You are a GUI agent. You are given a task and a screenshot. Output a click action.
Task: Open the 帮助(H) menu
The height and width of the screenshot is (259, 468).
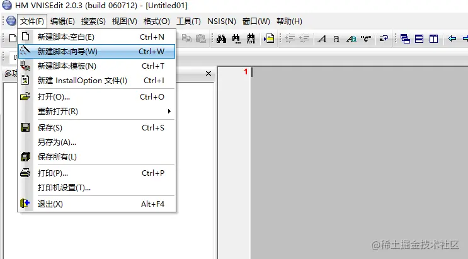click(289, 21)
